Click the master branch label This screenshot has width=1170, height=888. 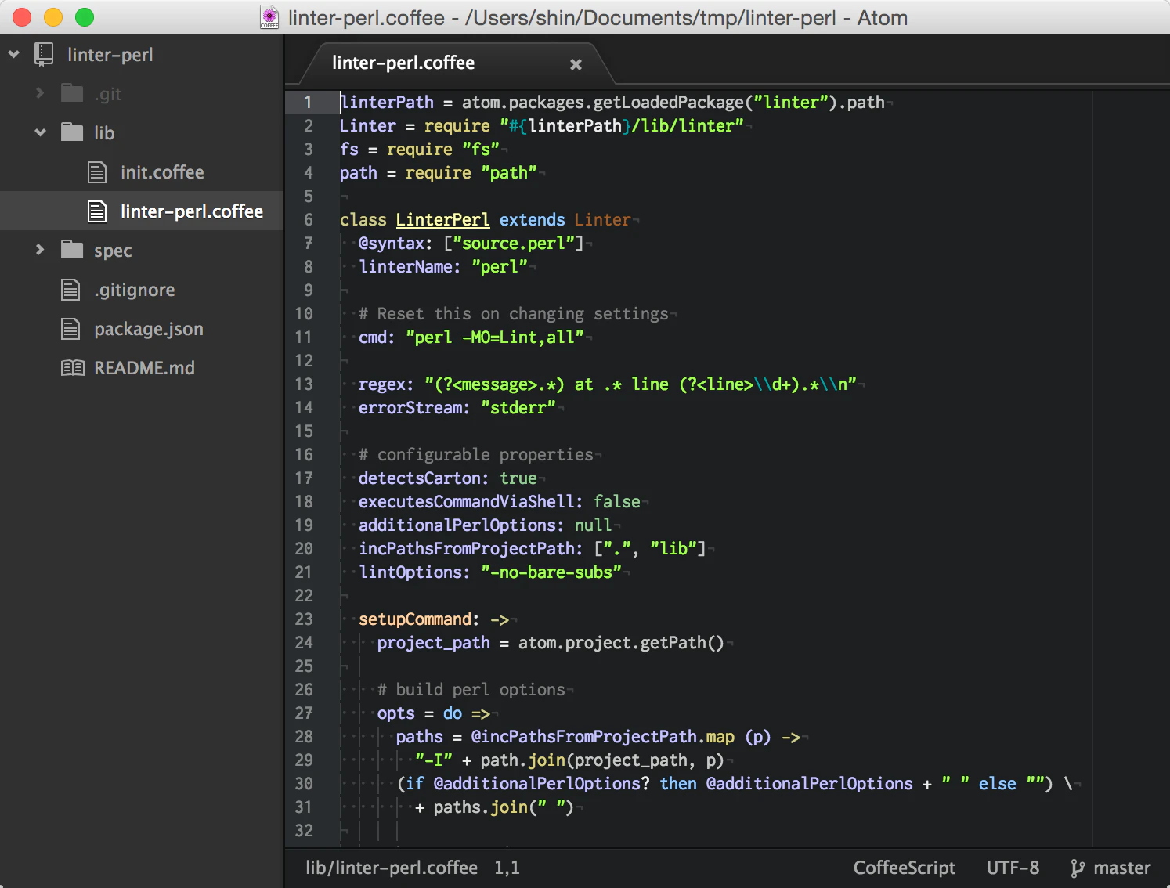click(1121, 868)
